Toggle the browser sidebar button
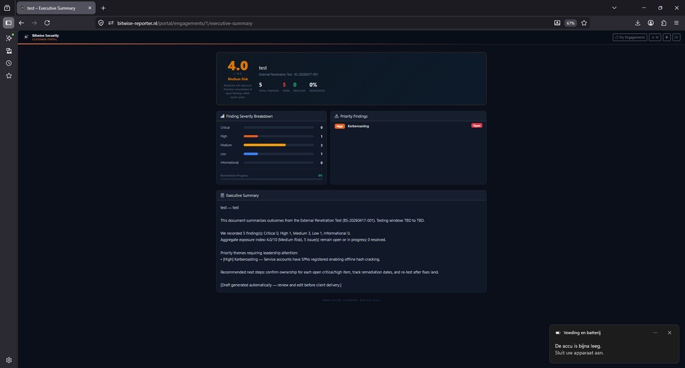685x368 pixels. tap(9, 23)
